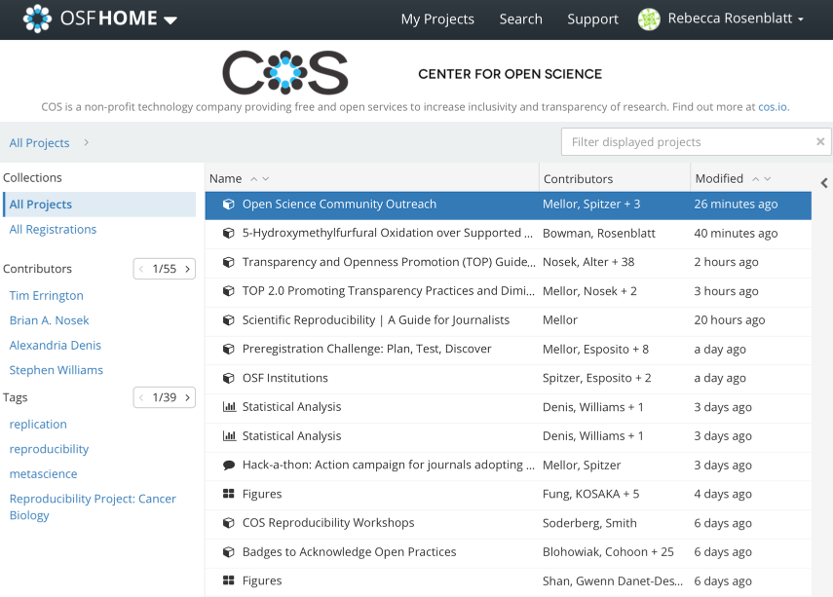Screen dimensions: 833x597
Task: Expand the breadcrumb chevron after All Projects
Action: [86, 142]
